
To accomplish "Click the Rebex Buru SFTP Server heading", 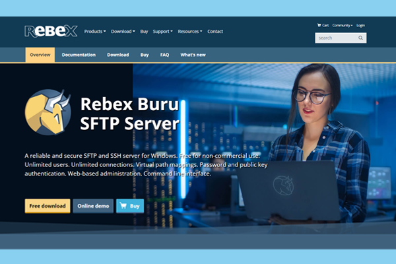I will [x=130, y=114].
